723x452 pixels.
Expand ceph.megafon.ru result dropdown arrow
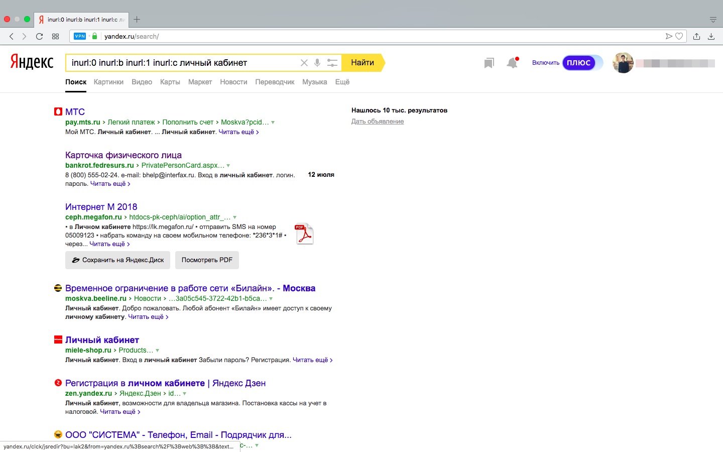point(234,217)
